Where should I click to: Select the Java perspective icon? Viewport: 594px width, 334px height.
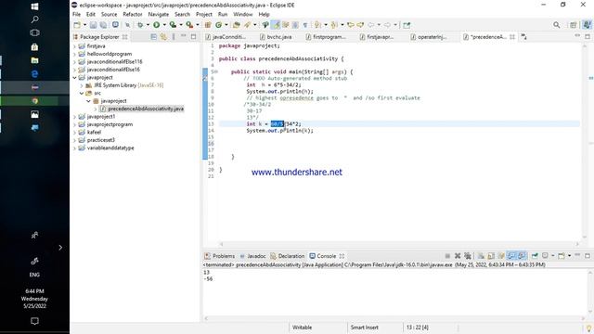pos(587,25)
